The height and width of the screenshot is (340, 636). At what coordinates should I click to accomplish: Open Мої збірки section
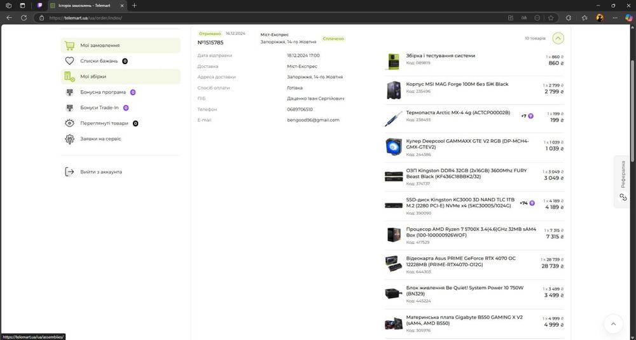(x=120, y=77)
